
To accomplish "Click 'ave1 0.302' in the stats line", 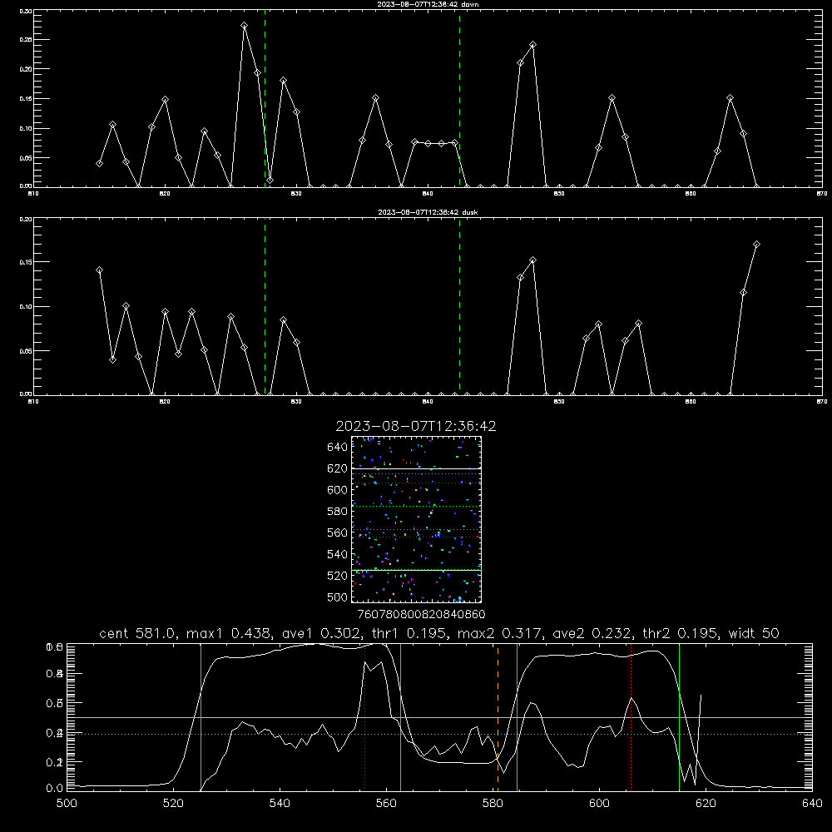I will [323, 633].
